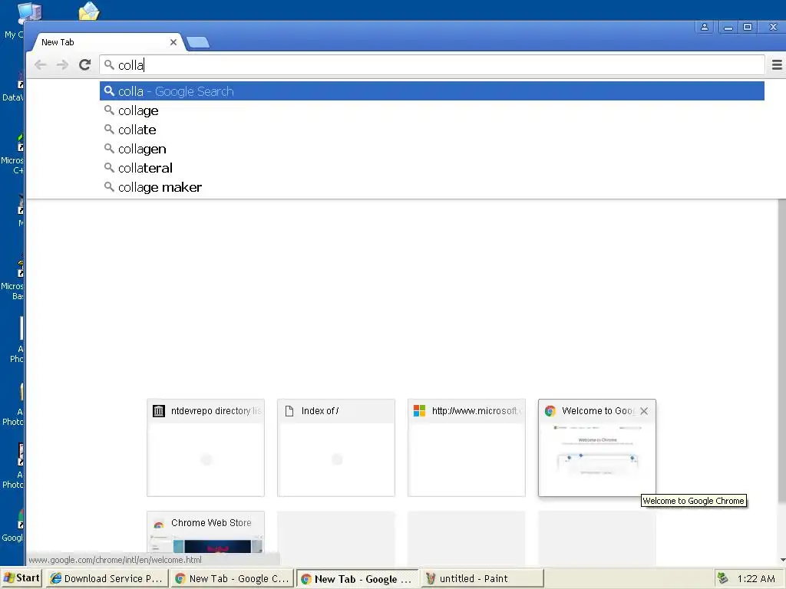Choose the 'collate' suggestion
Viewport: 786px width, 589px height.
(432, 130)
